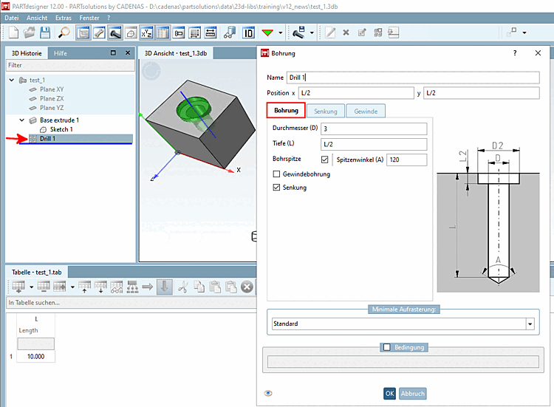Screen dimensions: 554x407
Task: Enable the Gewindebohrung checkbox
Action: [277, 174]
